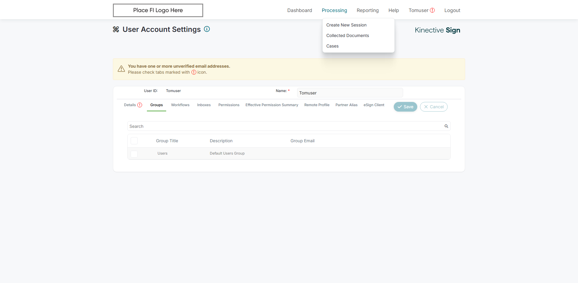Viewport: 578px width, 283px height.
Task: Select the Groups tab
Action: pos(157,105)
